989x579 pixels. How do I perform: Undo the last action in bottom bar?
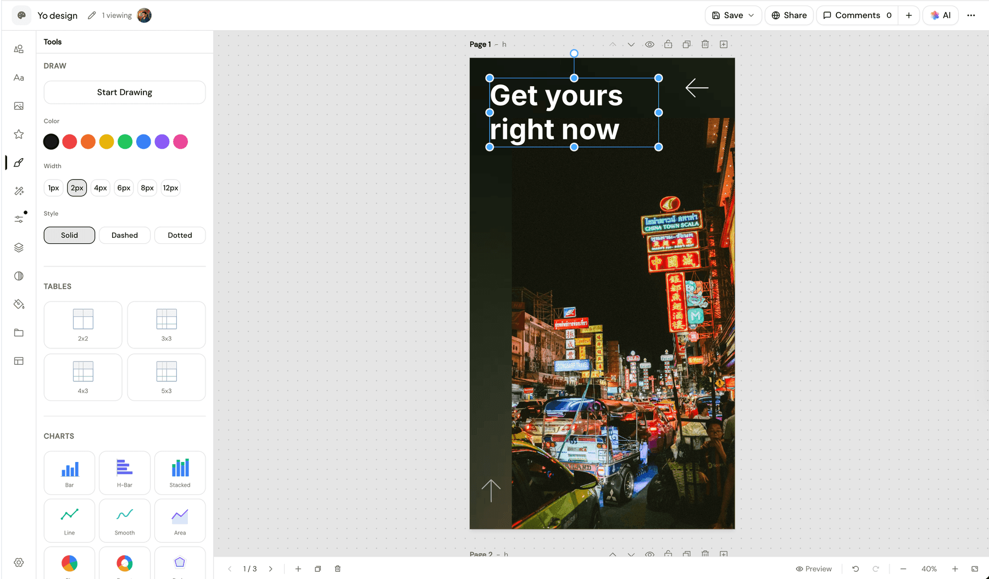click(855, 569)
